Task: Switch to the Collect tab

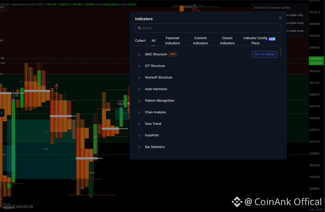Action: pyautogui.click(x=140, y=40)
